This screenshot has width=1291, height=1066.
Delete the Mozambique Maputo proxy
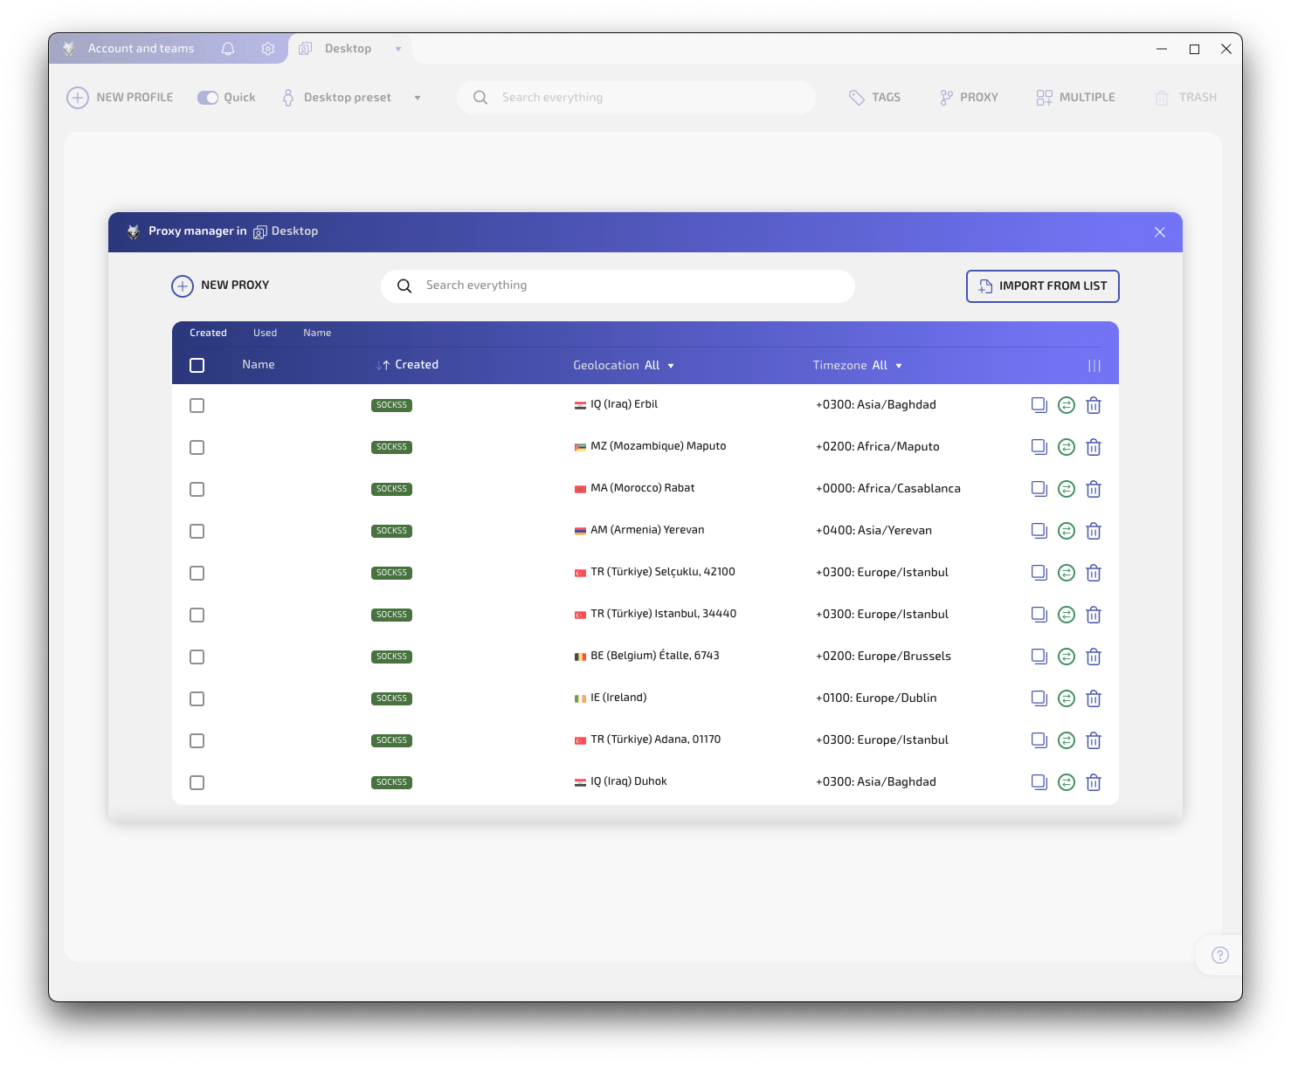click(1094, 447)
